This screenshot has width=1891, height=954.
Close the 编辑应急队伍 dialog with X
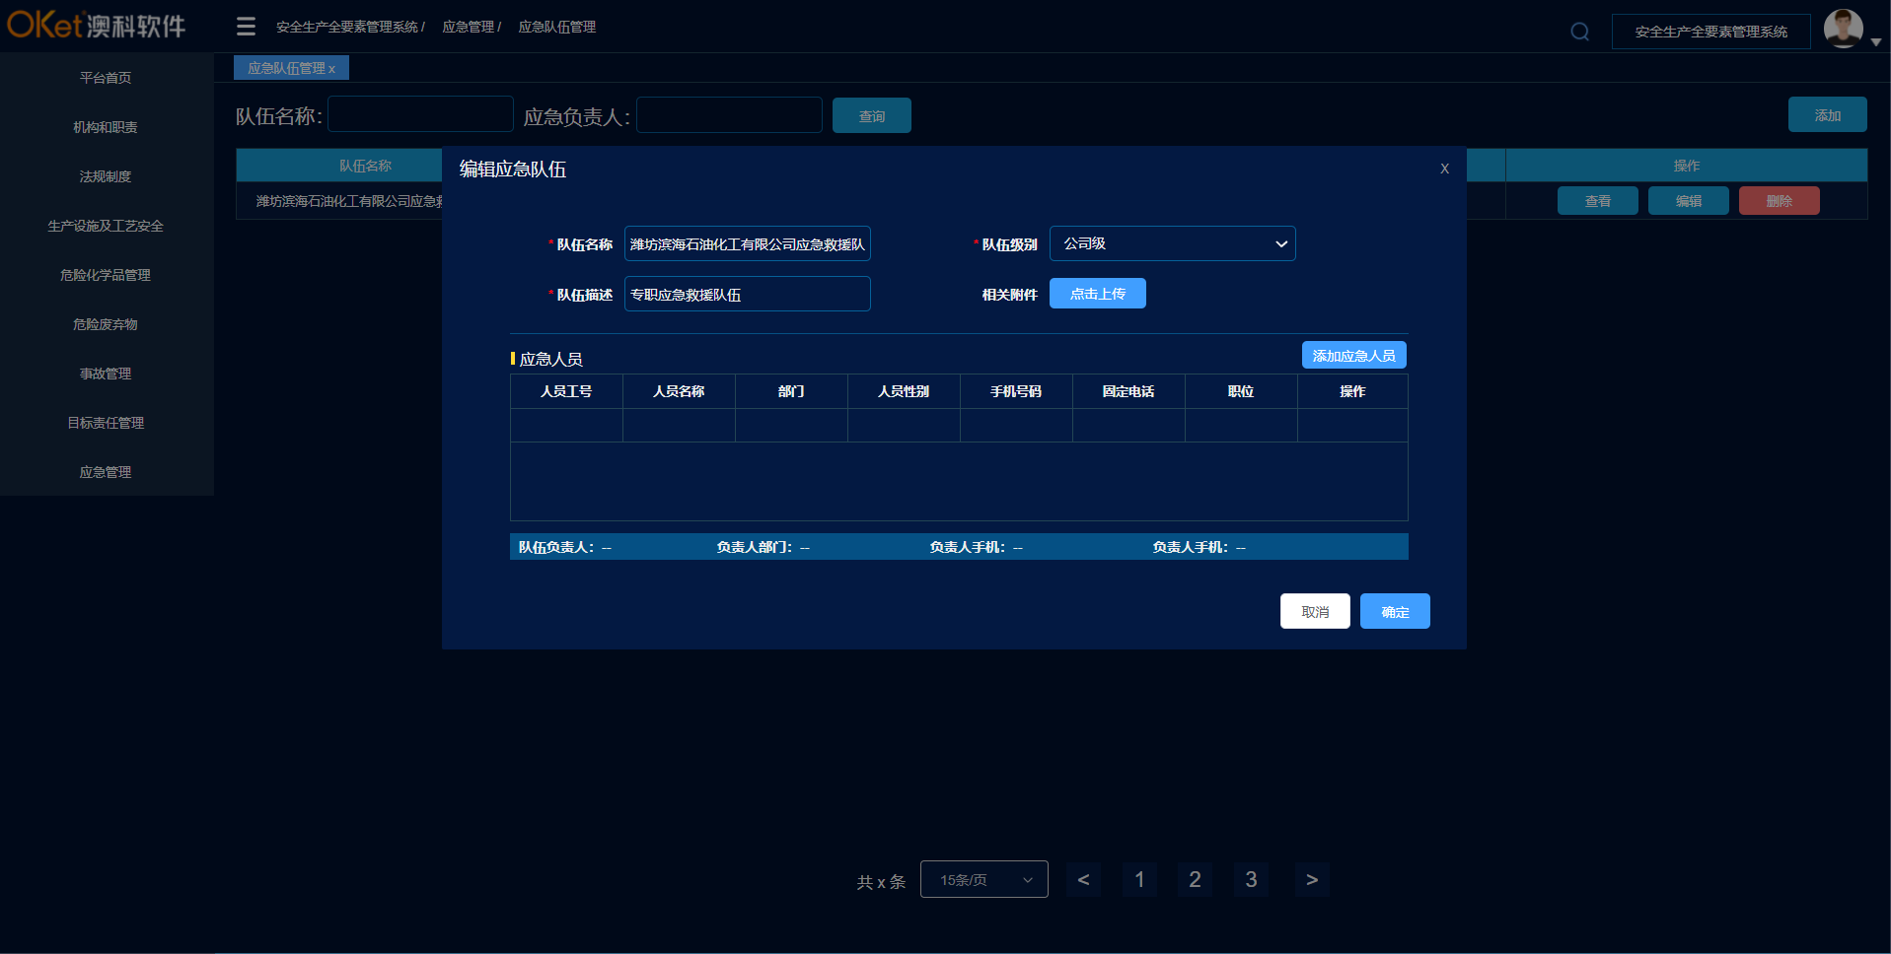pos(1443,168)
